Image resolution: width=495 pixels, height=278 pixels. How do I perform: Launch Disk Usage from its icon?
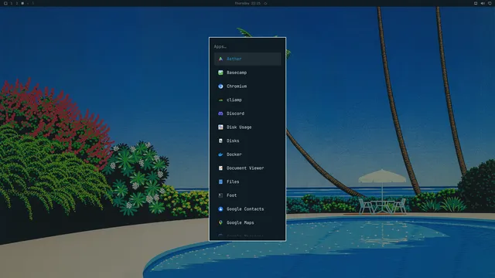tap(220, 127)
